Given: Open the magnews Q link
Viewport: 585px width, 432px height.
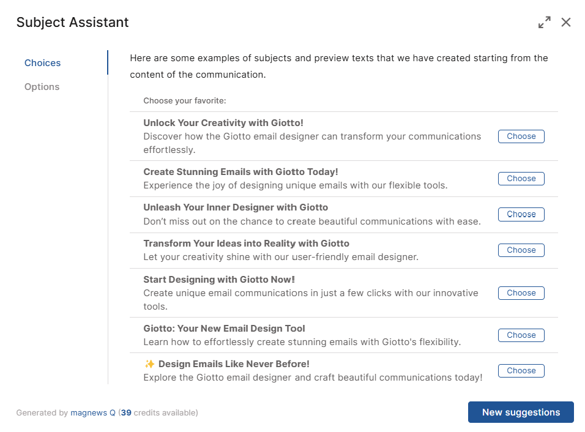Looking at the screenshot, I should pyautogui.click(x=93, y=412).
